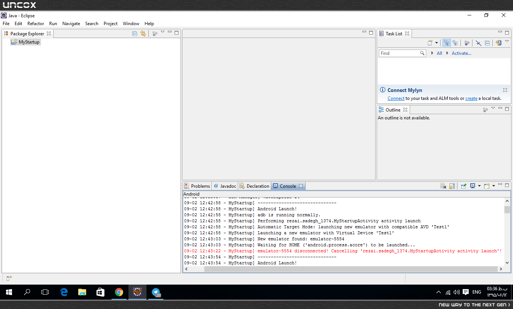Expand the All working set selector
Image resolution: width=513 pixels, height=309 pixels.
coord(433,53)
